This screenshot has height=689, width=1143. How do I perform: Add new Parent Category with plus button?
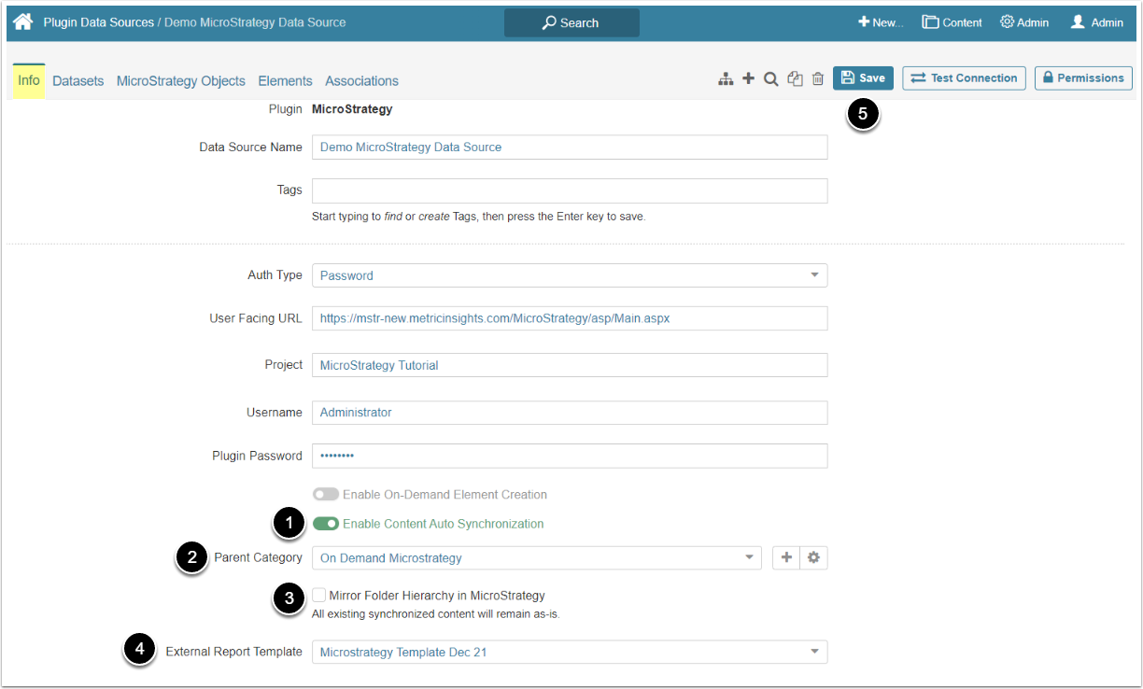786,557
